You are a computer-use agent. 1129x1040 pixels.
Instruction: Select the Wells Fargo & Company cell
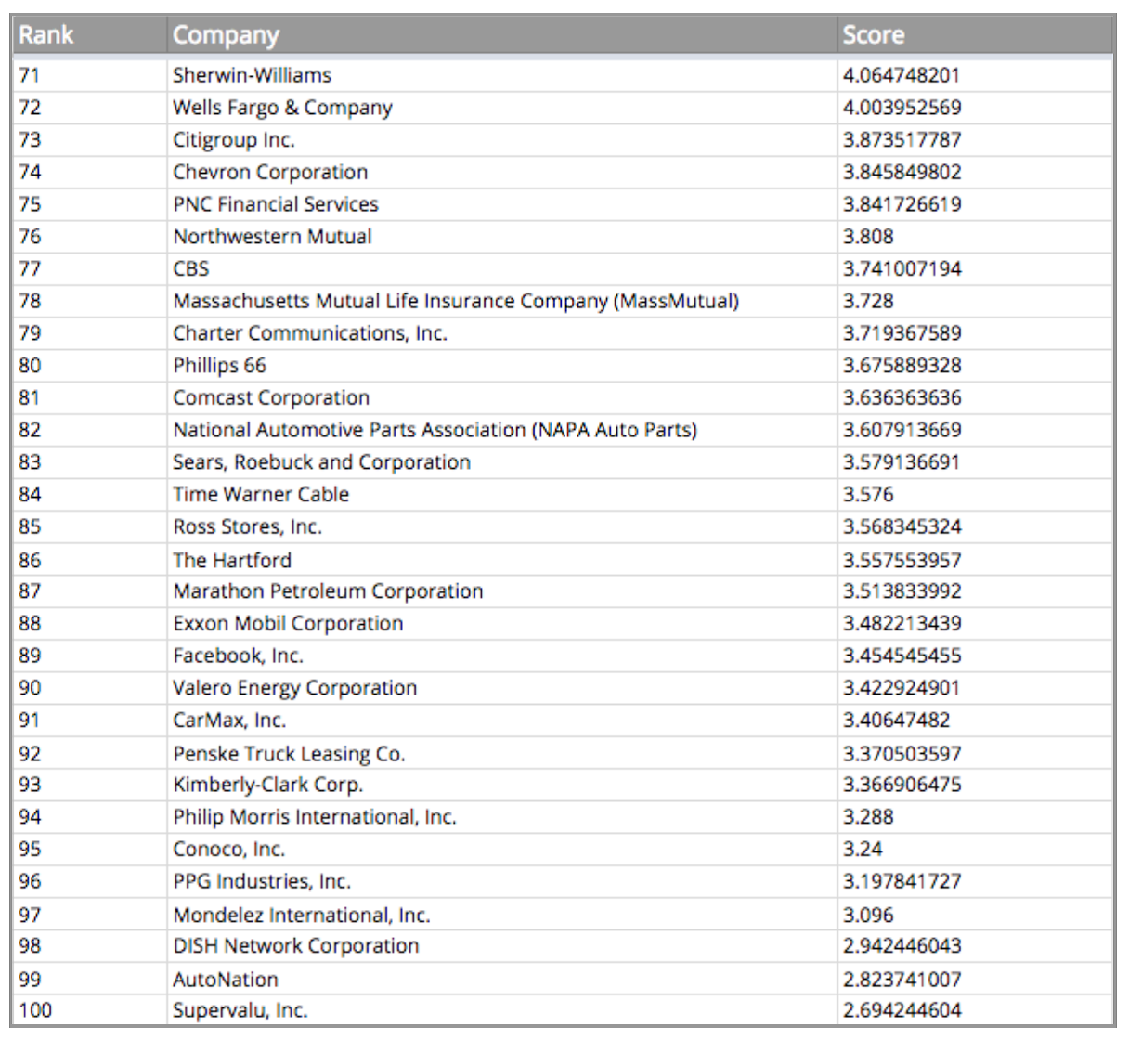tap(502, 108)
